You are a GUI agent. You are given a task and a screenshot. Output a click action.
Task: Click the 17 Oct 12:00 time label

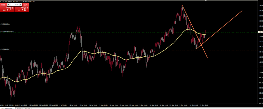(x=204, y=105)
